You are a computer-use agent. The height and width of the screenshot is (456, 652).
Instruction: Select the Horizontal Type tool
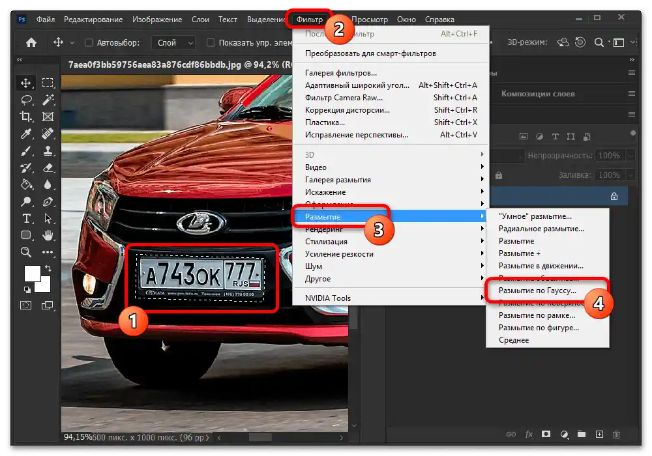pos(27,218)
